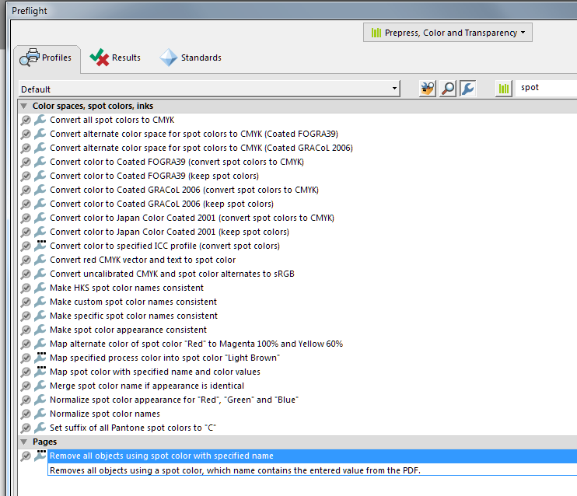
Task: Select Make HKS spot color names consistent
Action: click(127, 288)
